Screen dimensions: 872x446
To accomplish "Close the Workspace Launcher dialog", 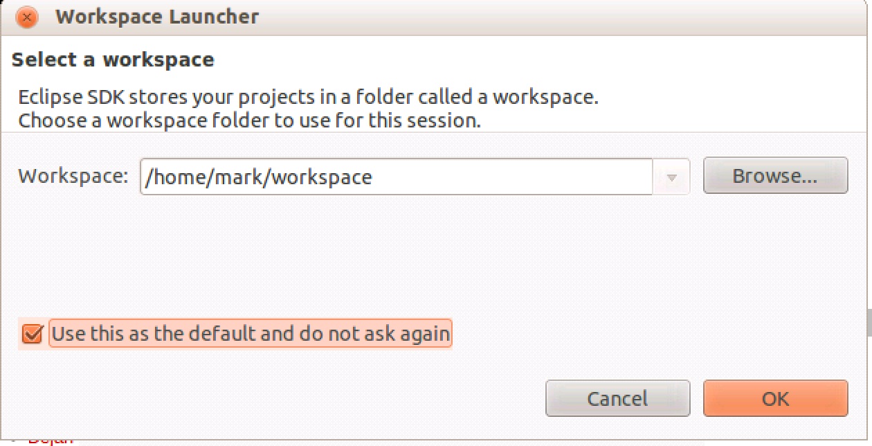I will tap(26, 17).
